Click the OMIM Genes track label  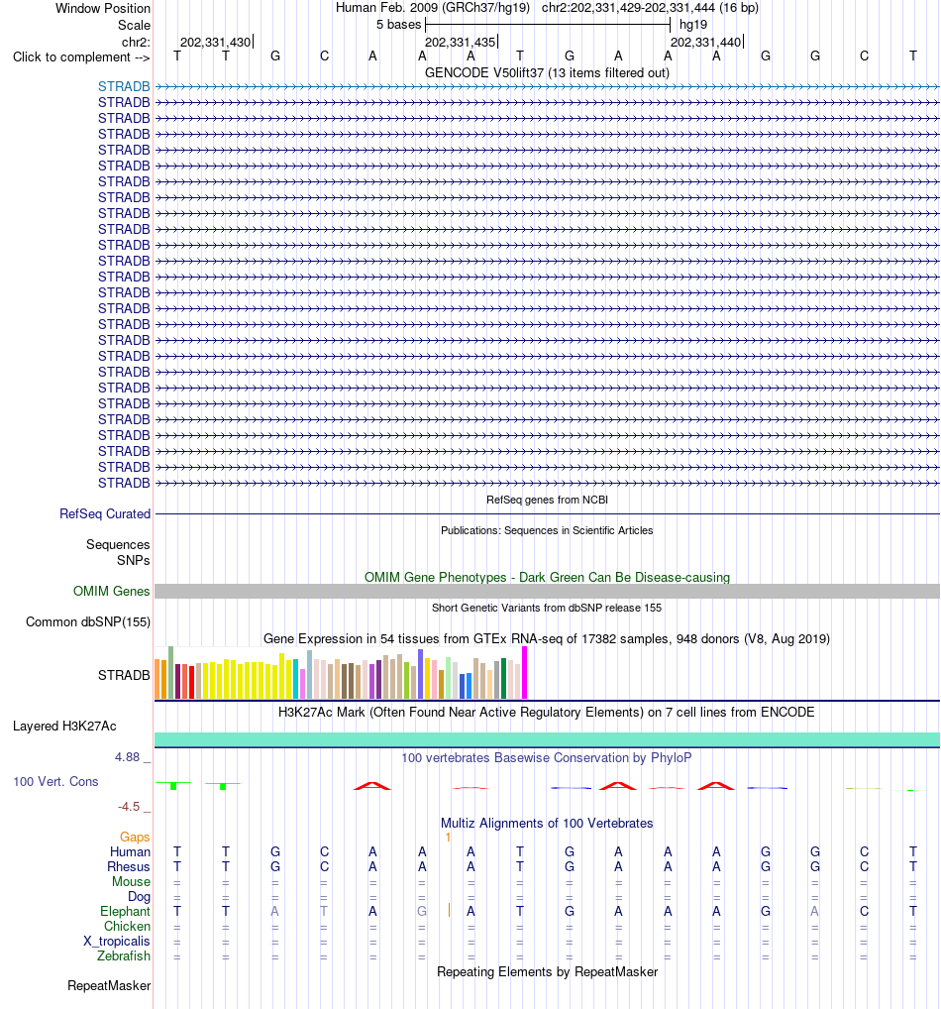[x=111, y=591]
